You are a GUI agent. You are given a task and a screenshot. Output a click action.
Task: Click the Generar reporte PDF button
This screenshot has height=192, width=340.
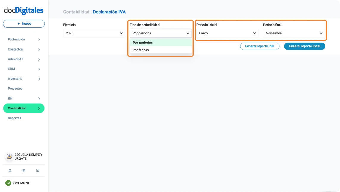[260, 46]
